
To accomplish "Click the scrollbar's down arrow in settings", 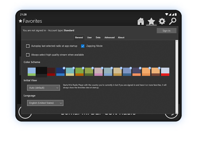I will pyautogui.click(x=177, y=112).
